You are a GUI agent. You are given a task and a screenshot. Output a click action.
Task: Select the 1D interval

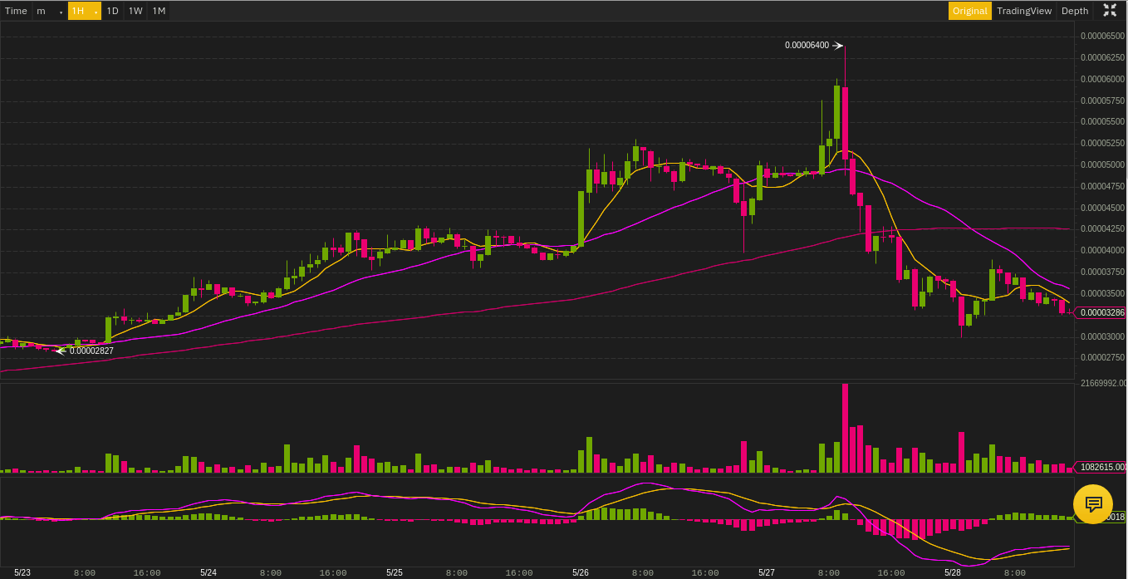112,11
